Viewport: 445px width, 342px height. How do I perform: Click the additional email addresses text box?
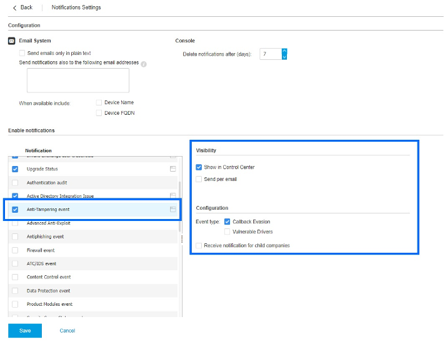[x=77, y=81]
